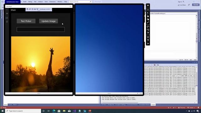Screen dimensions: 201x113
Task: Click the Hot Reload available link
Action: click(45, 9)
